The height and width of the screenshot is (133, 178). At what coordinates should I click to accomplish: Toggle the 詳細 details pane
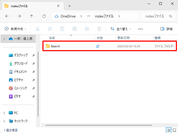point(166,29)
